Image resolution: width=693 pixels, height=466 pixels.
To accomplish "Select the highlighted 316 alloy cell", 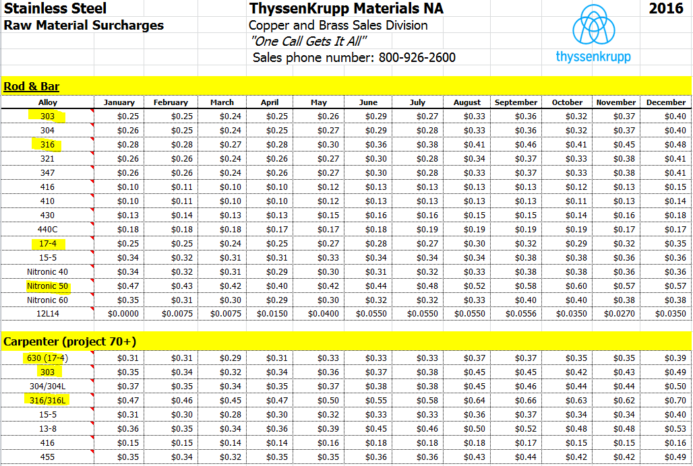I will (47, 145).
